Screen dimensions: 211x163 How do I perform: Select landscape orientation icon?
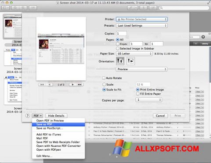point(131,61)
